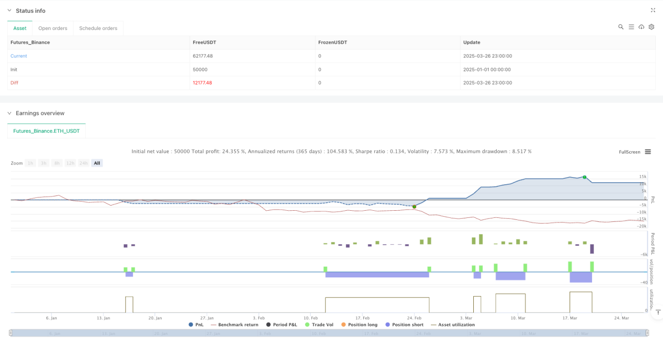663x339 pixels.
Task: Select the All zoom button
Action: [x=97, y=163]
